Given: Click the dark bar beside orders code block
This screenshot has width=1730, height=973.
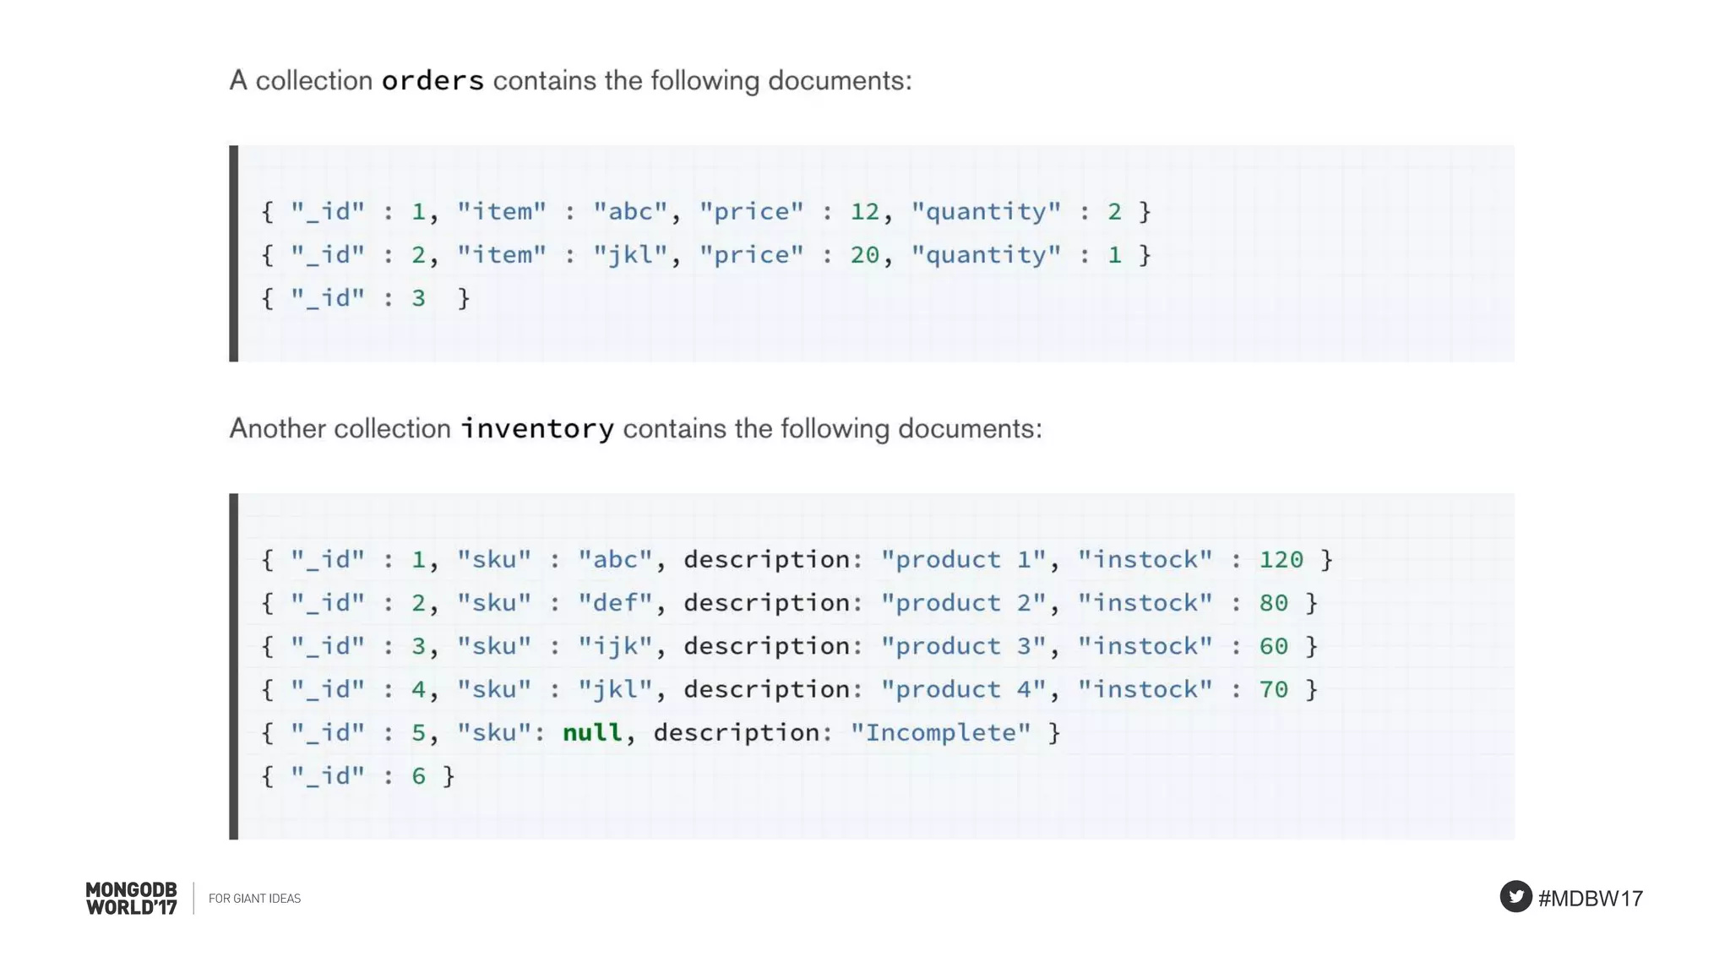Looking at the screenshot, I should coord(234,253).
